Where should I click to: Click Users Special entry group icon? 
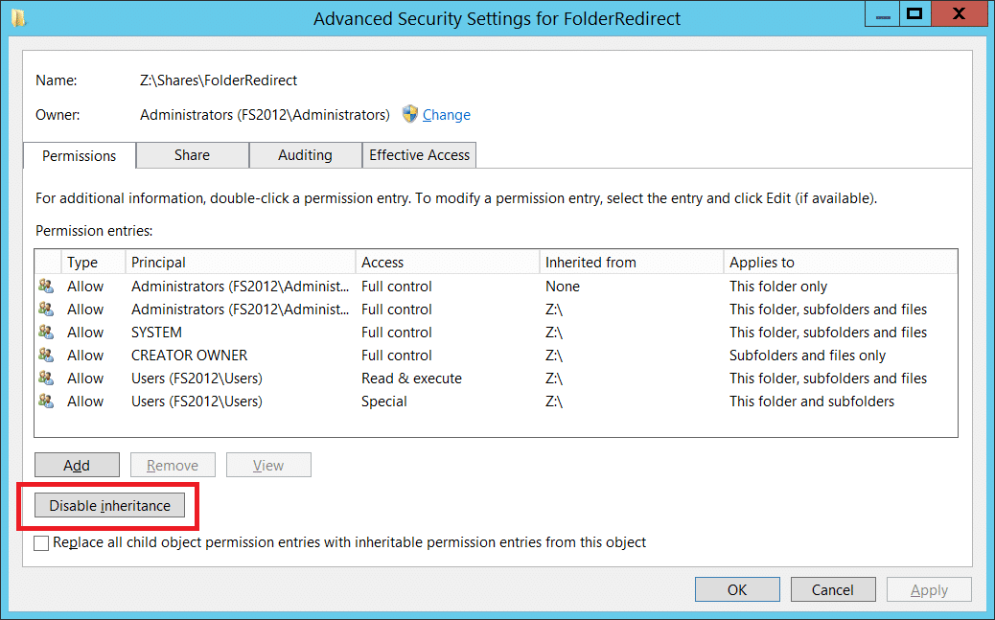click(46, 402)
